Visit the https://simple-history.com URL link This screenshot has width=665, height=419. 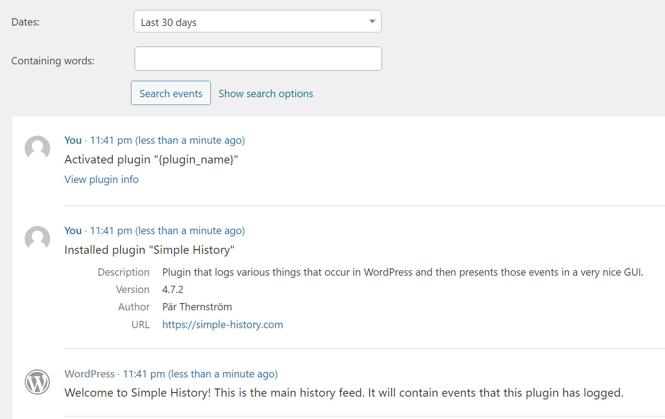tap(222, 325)
